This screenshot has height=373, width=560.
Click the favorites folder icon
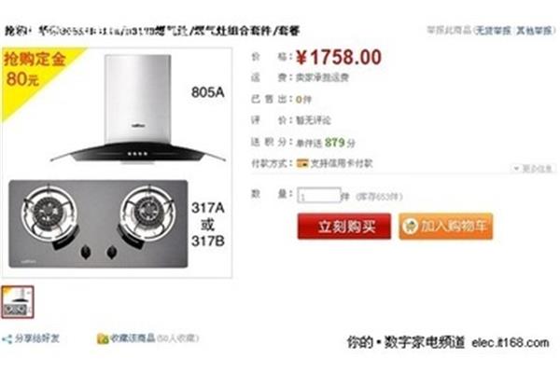click(103, 338)
